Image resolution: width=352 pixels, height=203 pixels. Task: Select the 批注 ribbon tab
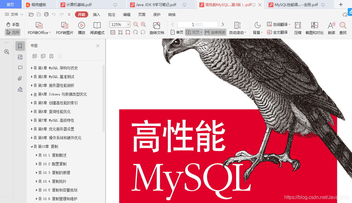tap(112, 14)
